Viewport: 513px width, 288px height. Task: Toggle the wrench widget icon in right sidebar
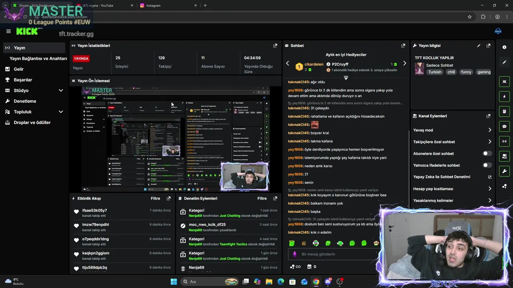tap(504, 171)
